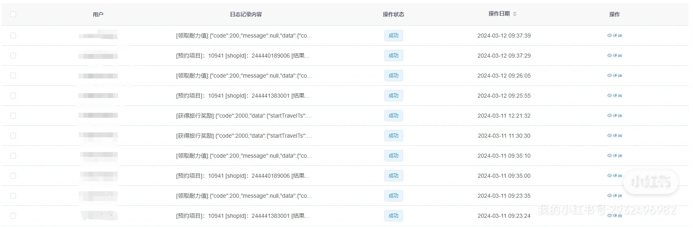Click the 用户 column header
The image size is (693, 228).
pyautogui.click(x=98, y=14)
